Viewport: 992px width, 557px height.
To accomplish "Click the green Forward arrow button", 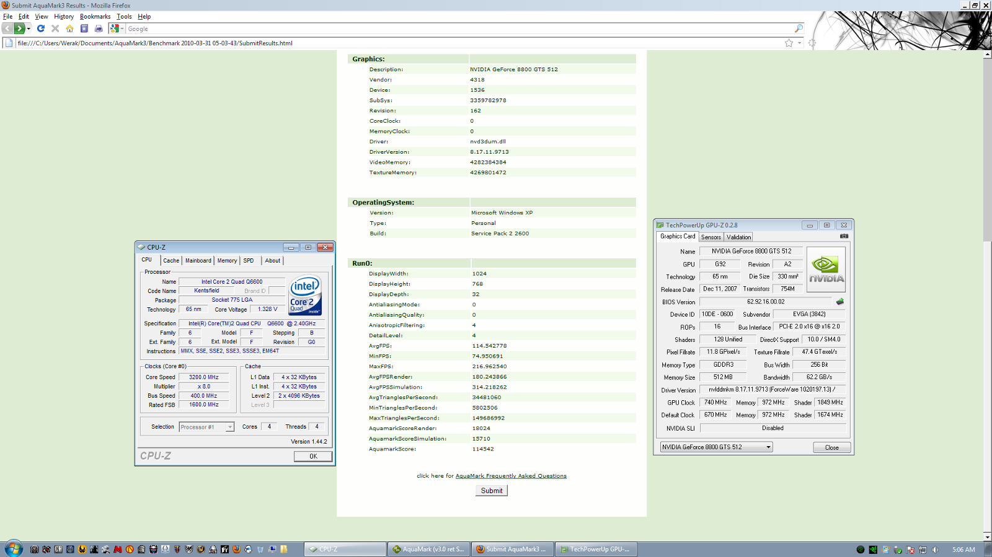I will (19, 29).
